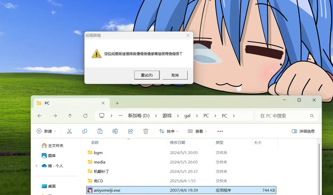333x195 pixels.
Task: Close the PC tab
Action: [103, 103]
